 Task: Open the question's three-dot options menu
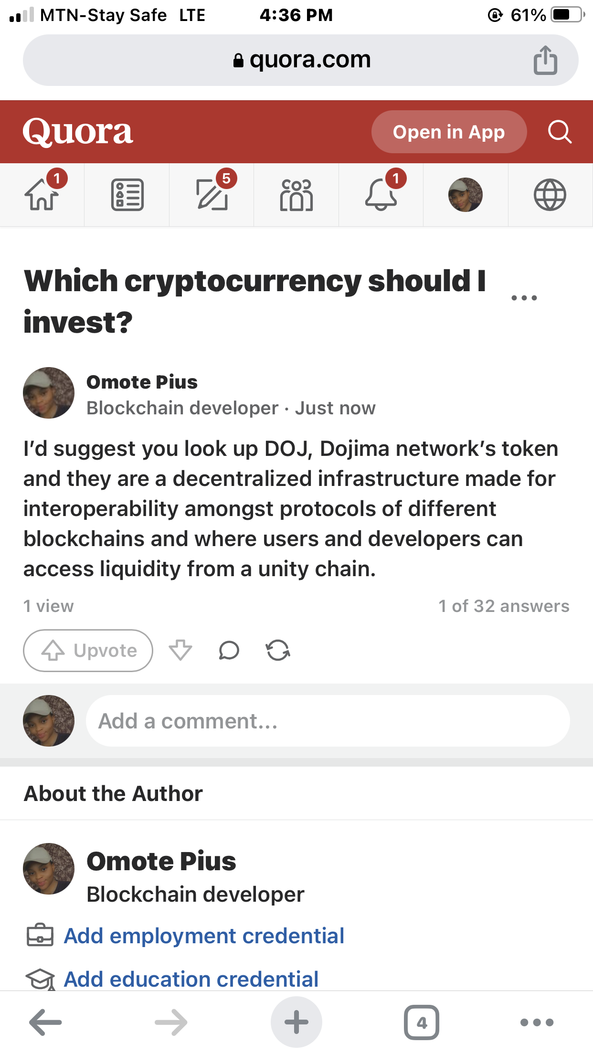[x=524, y=298]
